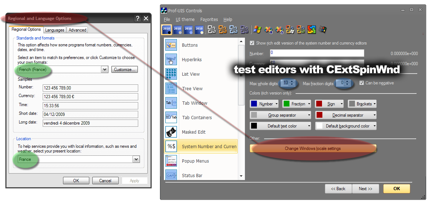
Task: Pick the classic Windows flag theme icon
Action: coord(323,30)
